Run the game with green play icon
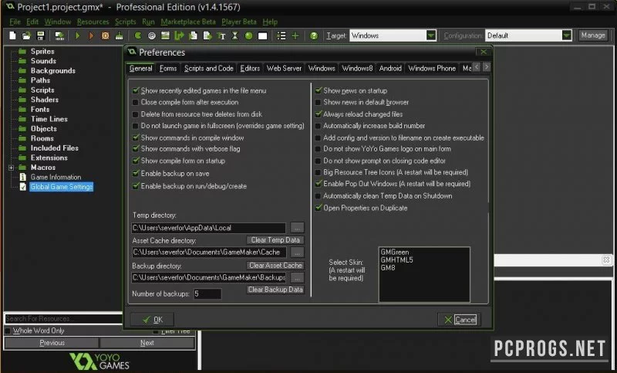 pos(78,36)
